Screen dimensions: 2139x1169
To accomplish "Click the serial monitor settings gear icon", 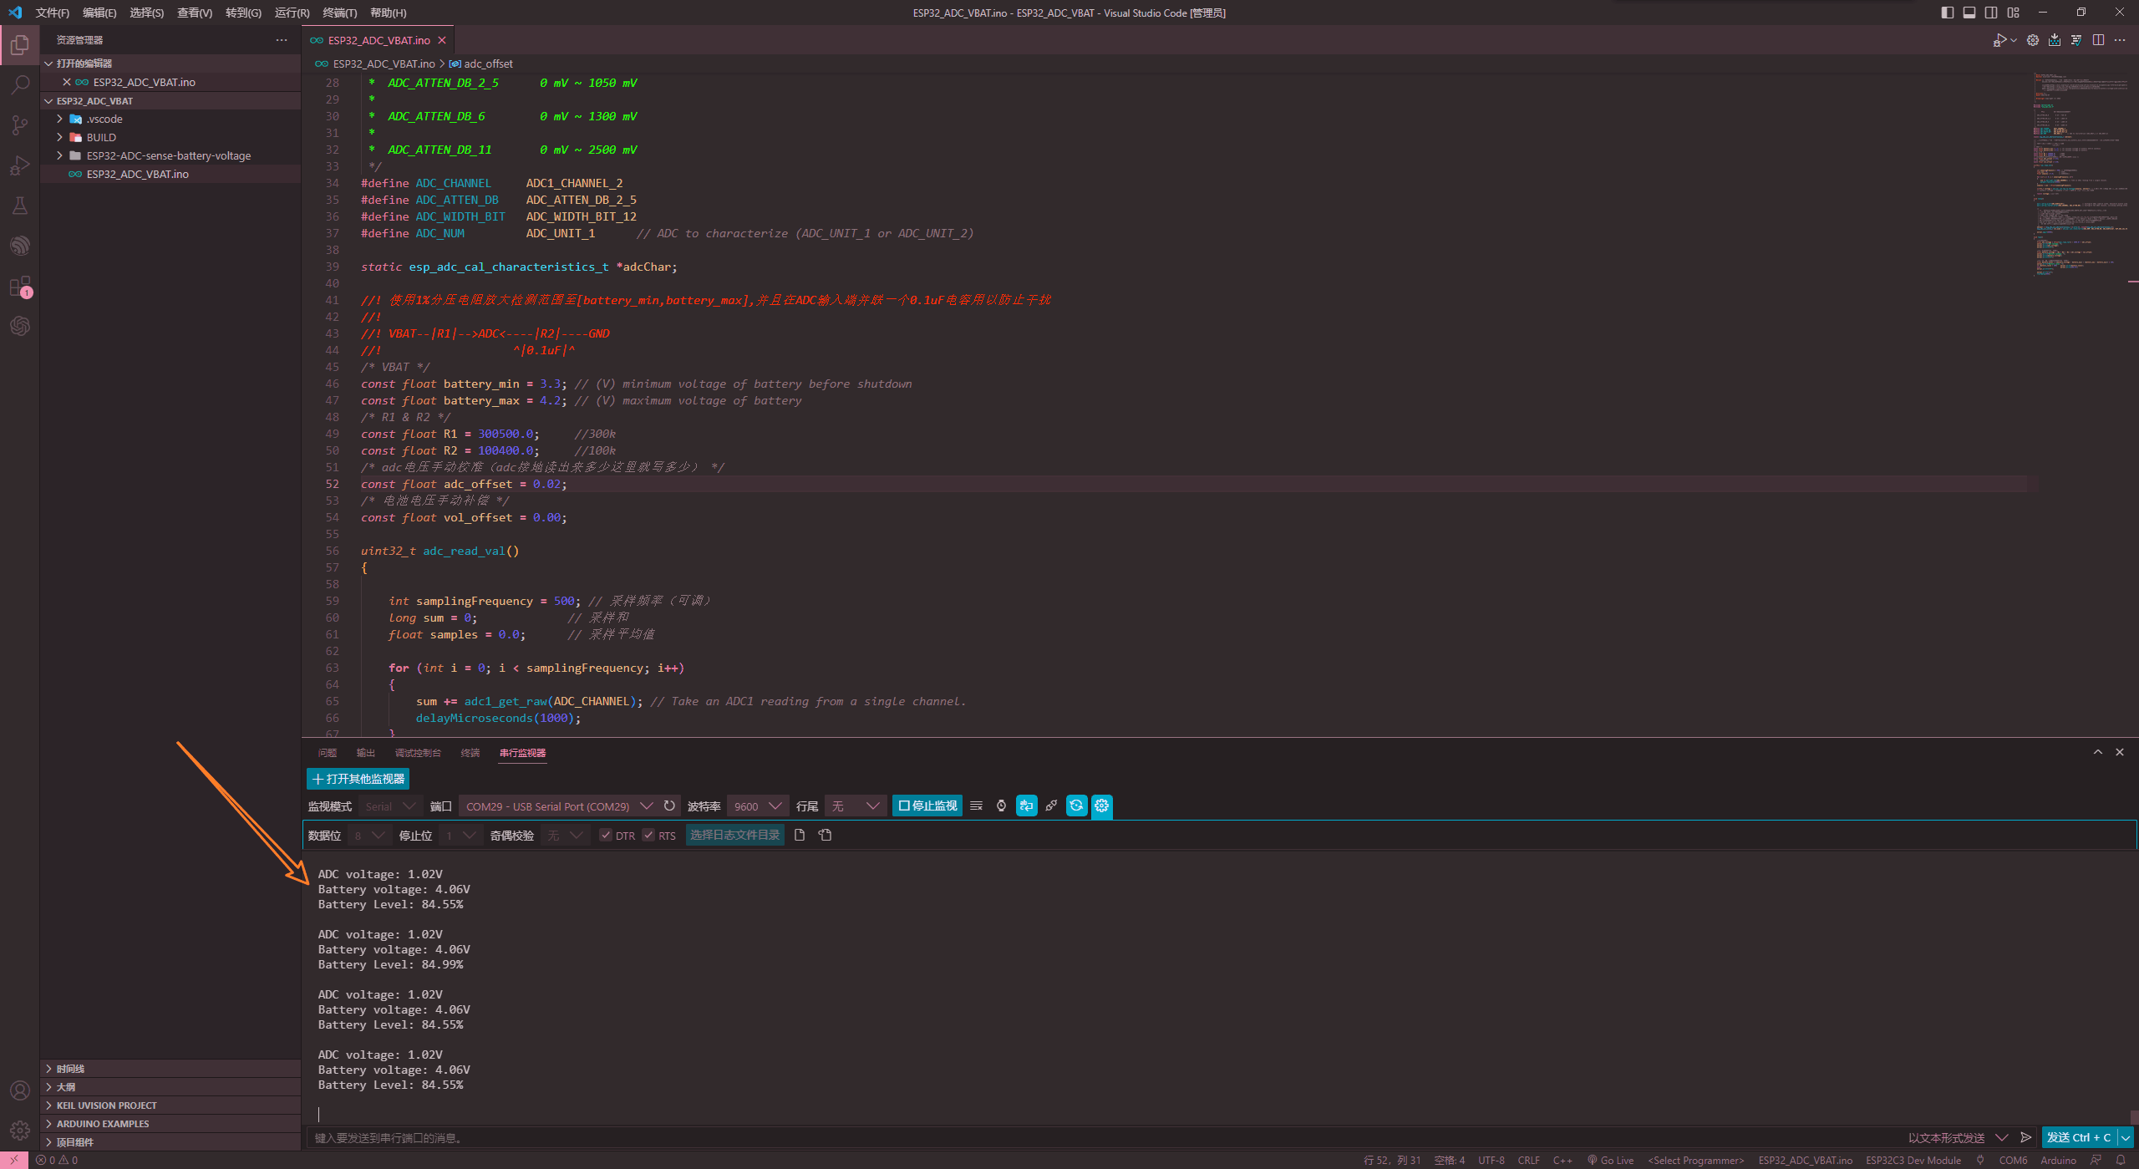I will coord(1101,806).
